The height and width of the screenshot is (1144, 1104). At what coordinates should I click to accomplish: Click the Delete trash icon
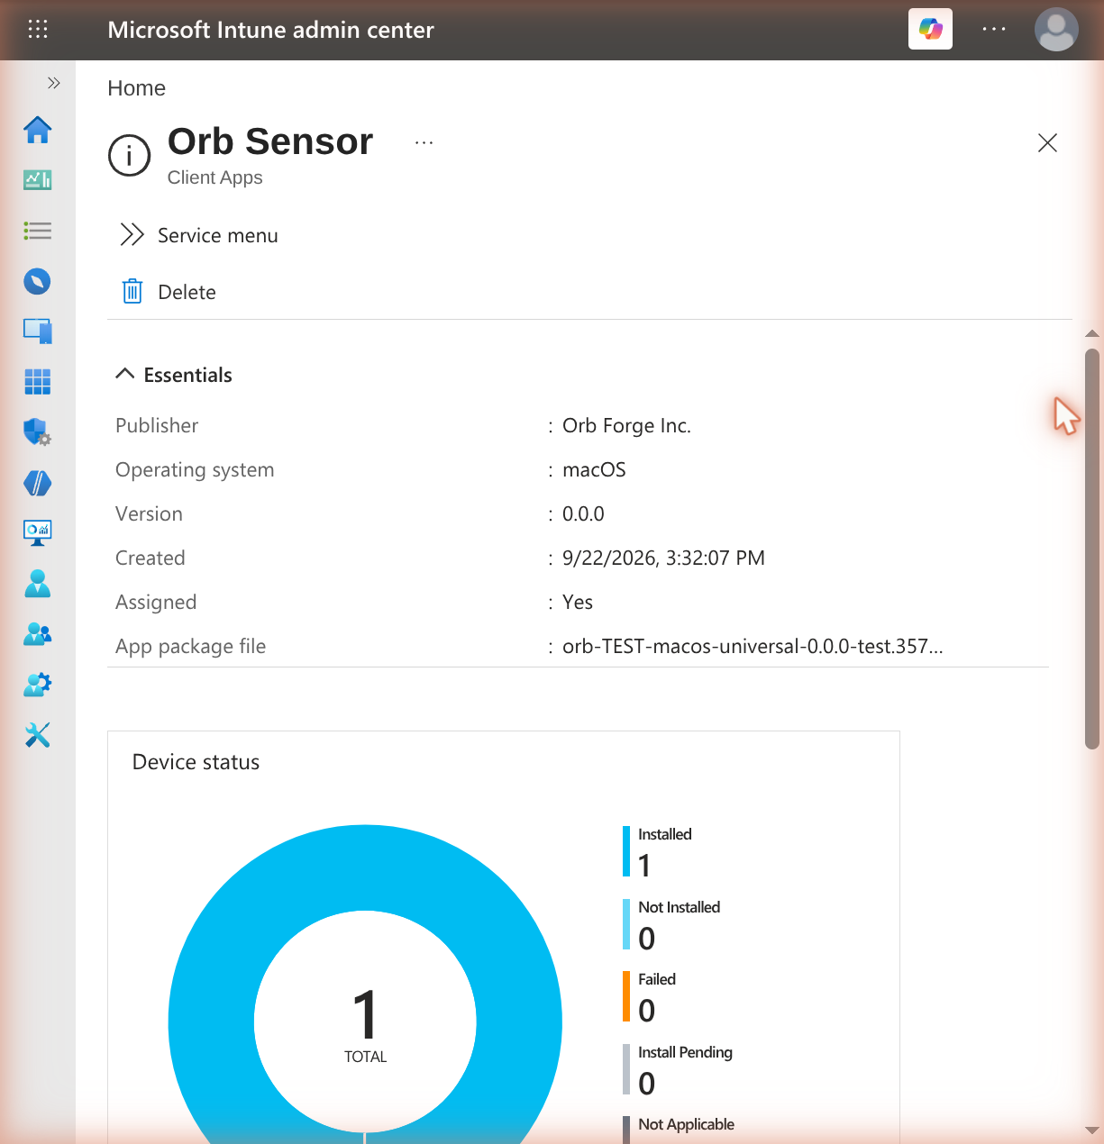(132, 291)
